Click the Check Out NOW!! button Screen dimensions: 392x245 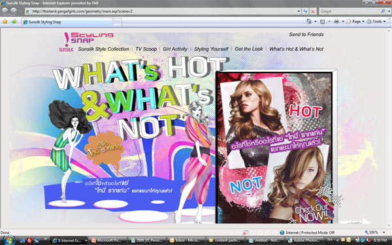[314, 213]
